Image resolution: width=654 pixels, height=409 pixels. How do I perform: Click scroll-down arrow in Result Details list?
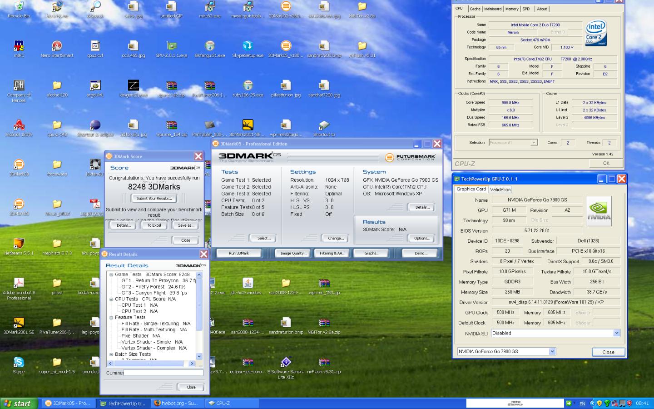pos(199,356)
